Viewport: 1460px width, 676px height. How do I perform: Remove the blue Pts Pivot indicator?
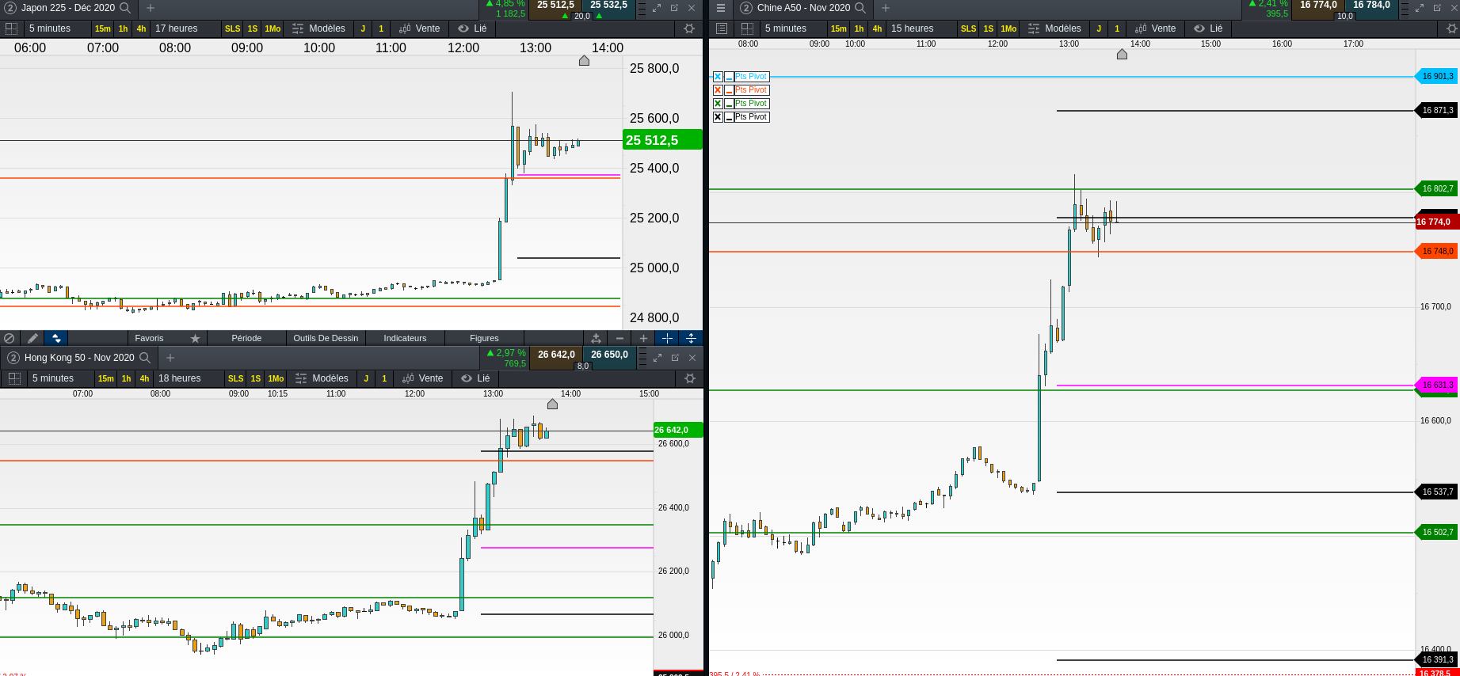(x=718, y=77)
